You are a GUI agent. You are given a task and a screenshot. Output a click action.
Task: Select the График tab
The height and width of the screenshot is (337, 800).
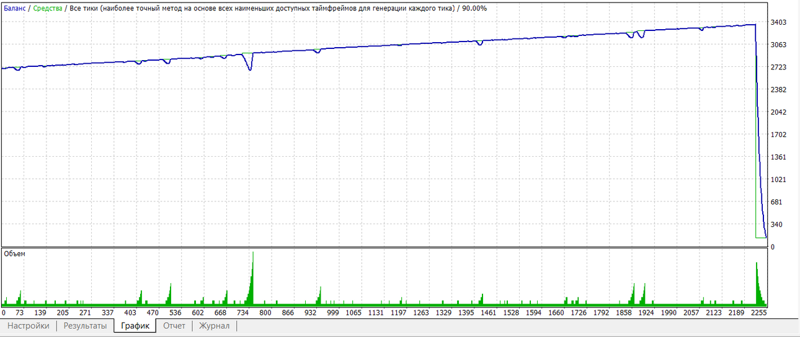135,326
